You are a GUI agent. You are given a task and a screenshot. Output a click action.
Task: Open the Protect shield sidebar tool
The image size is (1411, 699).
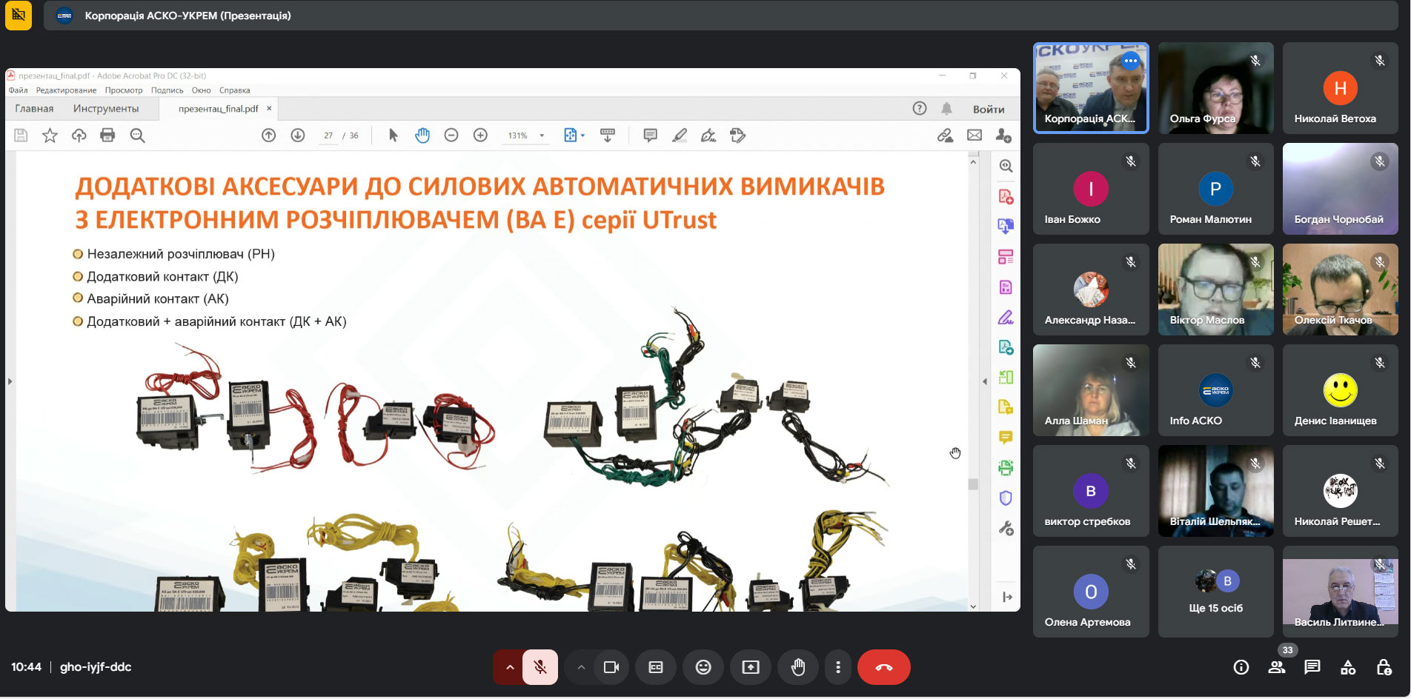click(x=1006, y=498)
